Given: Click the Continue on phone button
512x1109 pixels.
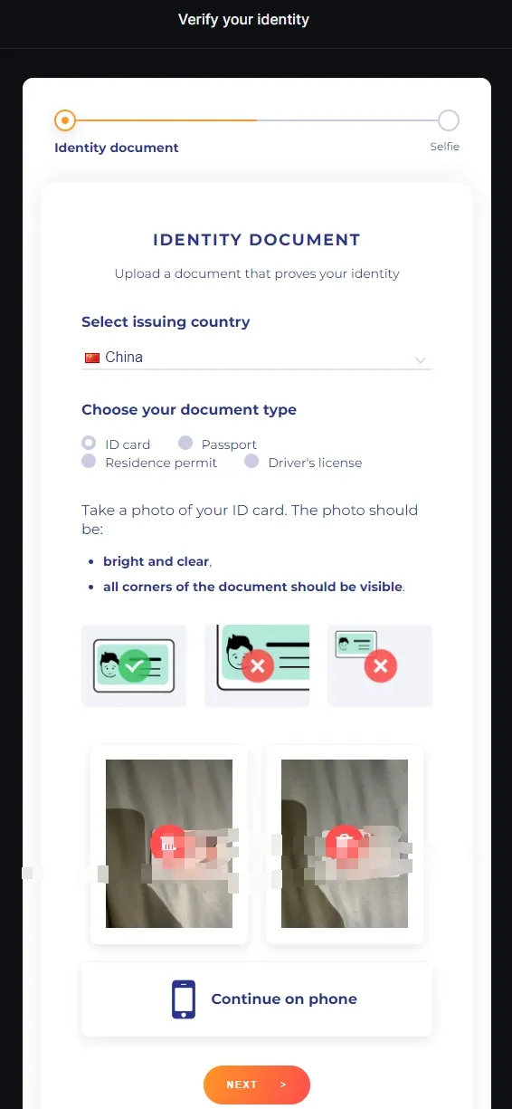Looking at the screenshot, I should point(257,999).
